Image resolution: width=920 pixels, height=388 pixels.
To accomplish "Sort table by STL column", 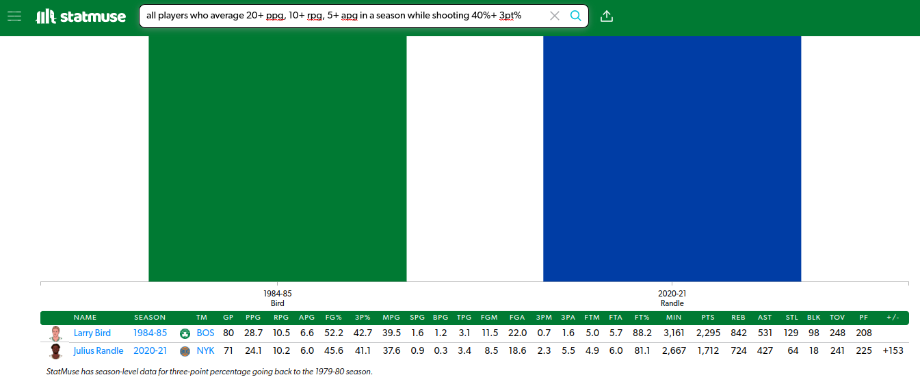I will pos(792,318).
